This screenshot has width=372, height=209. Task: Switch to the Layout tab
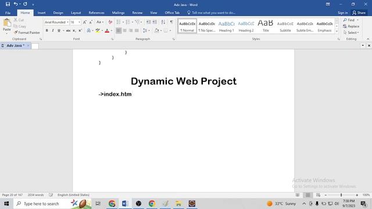[76, 13]
